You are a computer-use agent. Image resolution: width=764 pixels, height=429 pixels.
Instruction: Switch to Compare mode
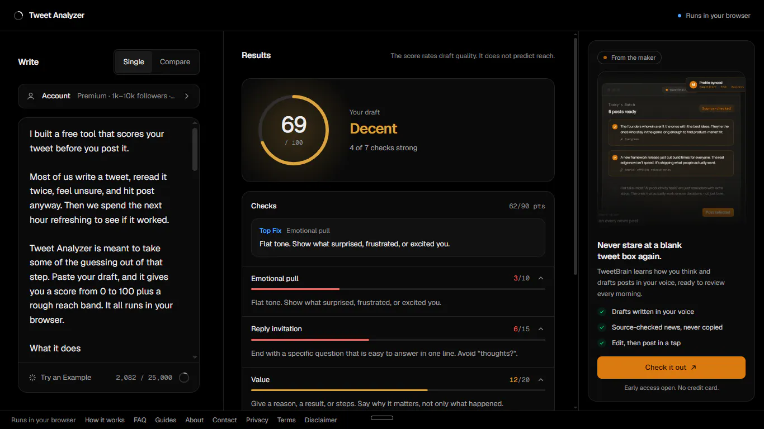pyautogui.click(x=175, y=62)
